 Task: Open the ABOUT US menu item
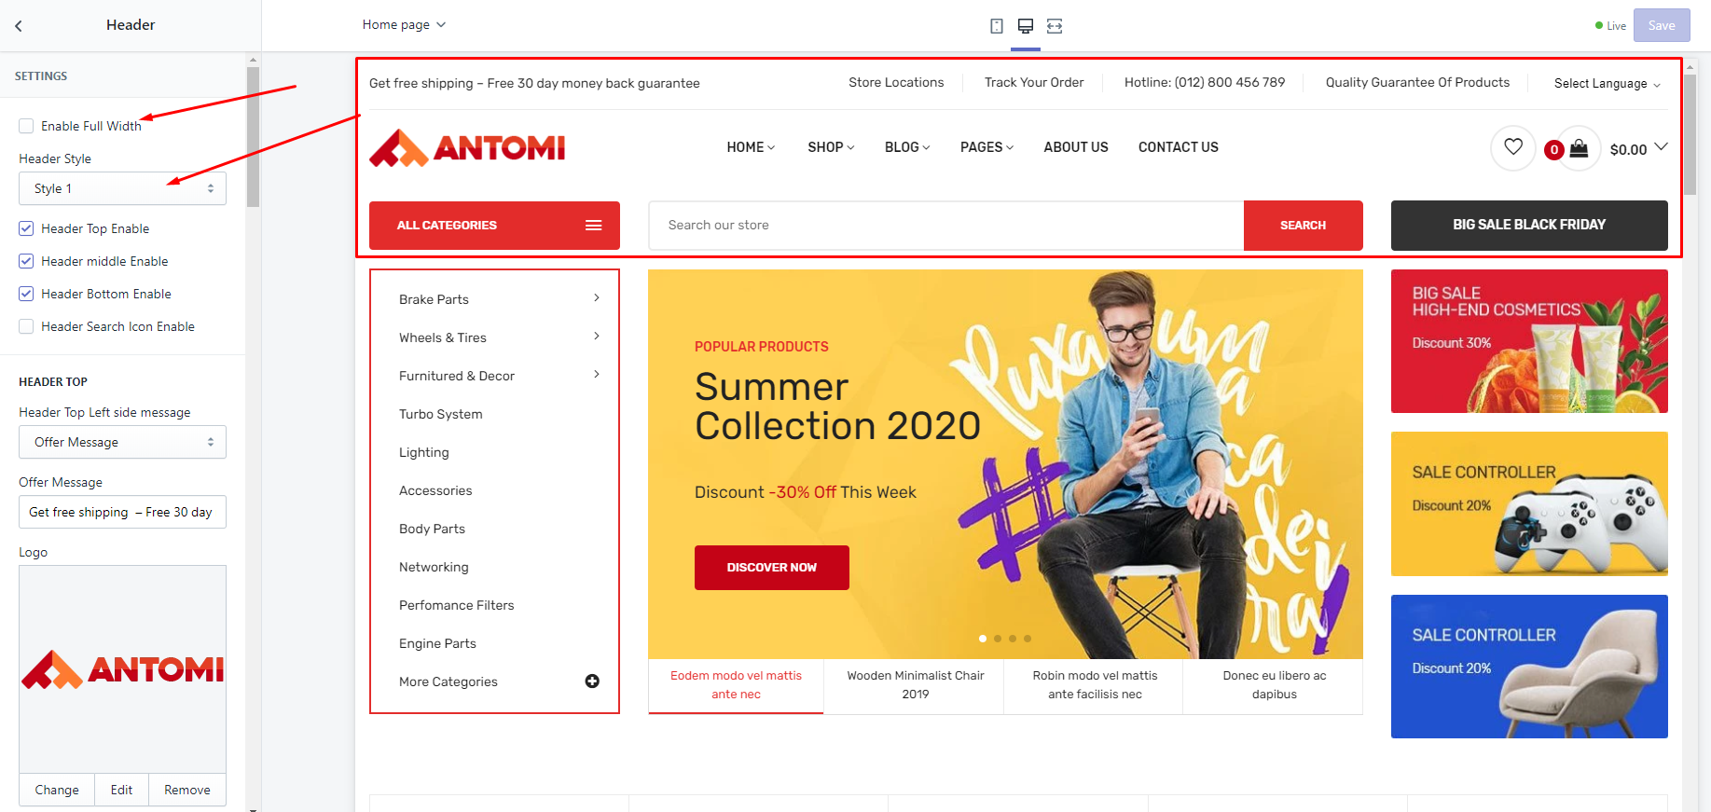pos(1076,147)
